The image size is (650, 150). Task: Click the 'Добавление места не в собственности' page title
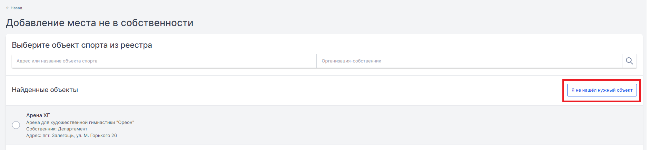(100, 23)
